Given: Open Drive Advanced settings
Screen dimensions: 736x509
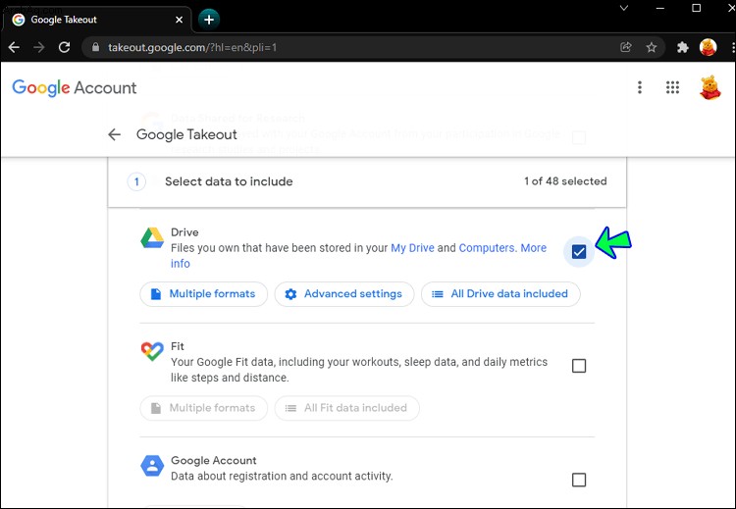Looking at the screenshot, I should click(x=344, y=294).
